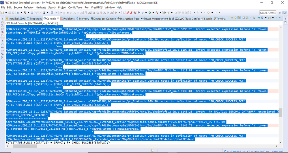288x153 pixels.
Task: Open the Variables fast view icon
Action: [x=2, y=51]
